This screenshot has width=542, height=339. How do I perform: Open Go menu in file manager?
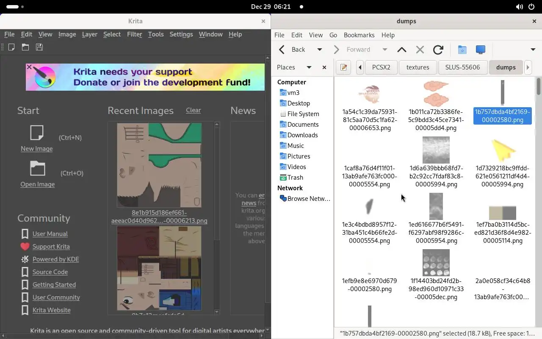coord(333,35)
